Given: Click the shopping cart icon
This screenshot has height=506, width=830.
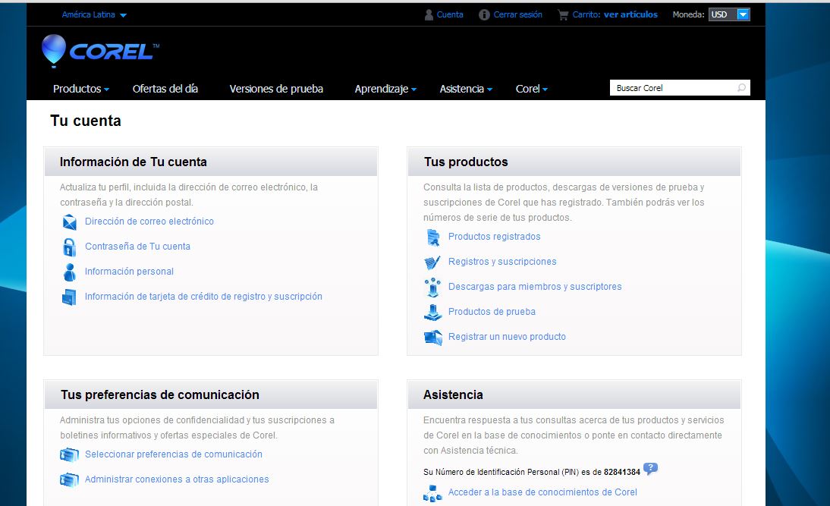Looking at the screenshot, I should coord(563,15).
